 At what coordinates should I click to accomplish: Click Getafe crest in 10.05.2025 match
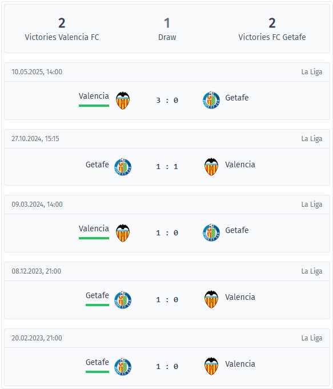point(211,100)
